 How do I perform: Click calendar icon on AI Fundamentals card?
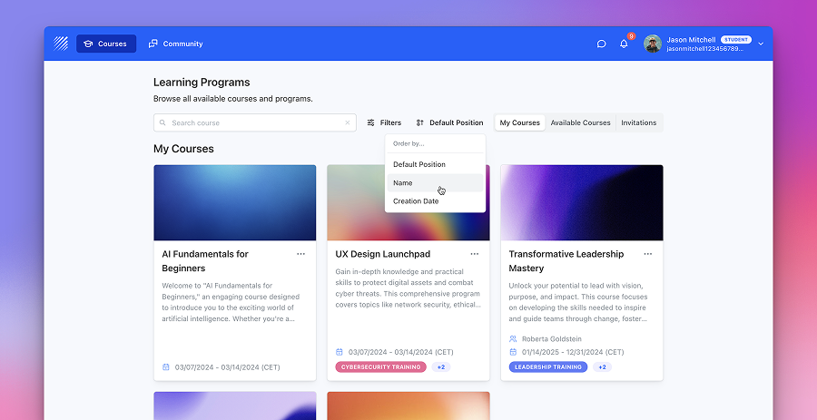(x=166, y=366)
